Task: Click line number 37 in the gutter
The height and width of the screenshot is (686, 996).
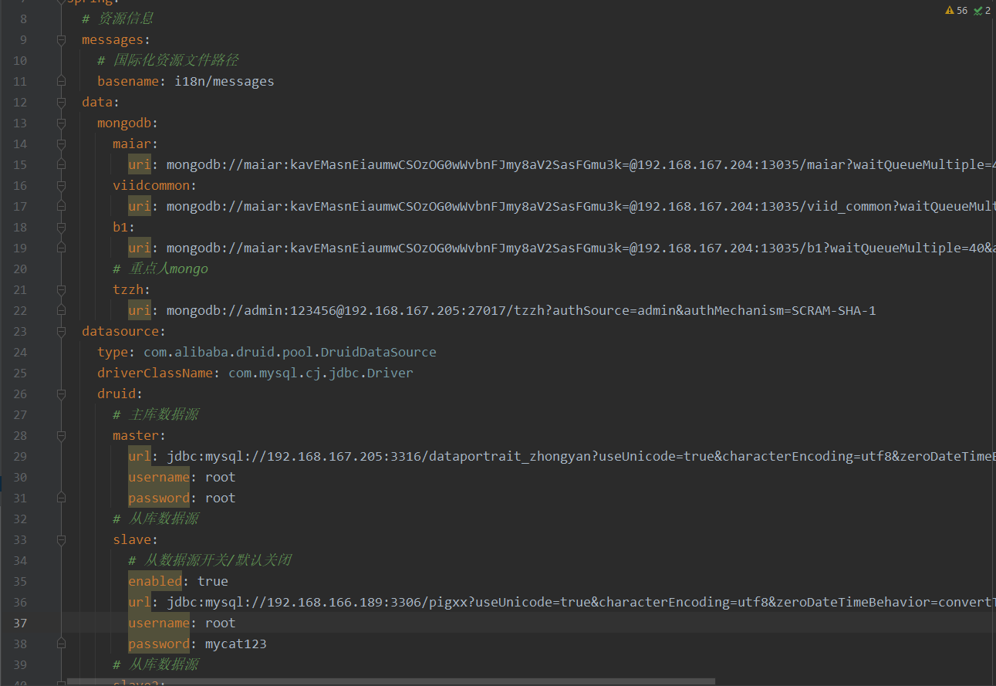Action: coord(19,623)
